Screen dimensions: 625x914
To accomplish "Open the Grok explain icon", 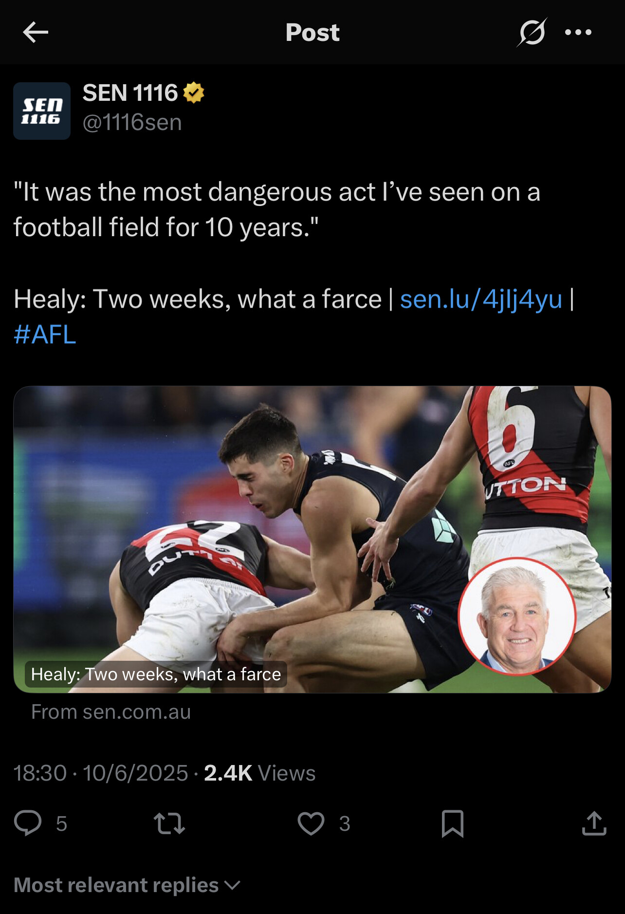I will pyautogui.click(x=532, y=33).
